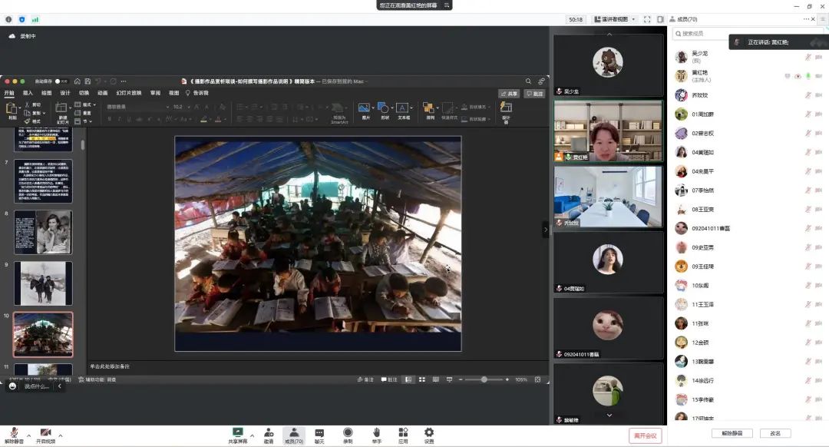
Task: Click the 共享屏幕 share screen icon
Action: (x=238, y=433)
